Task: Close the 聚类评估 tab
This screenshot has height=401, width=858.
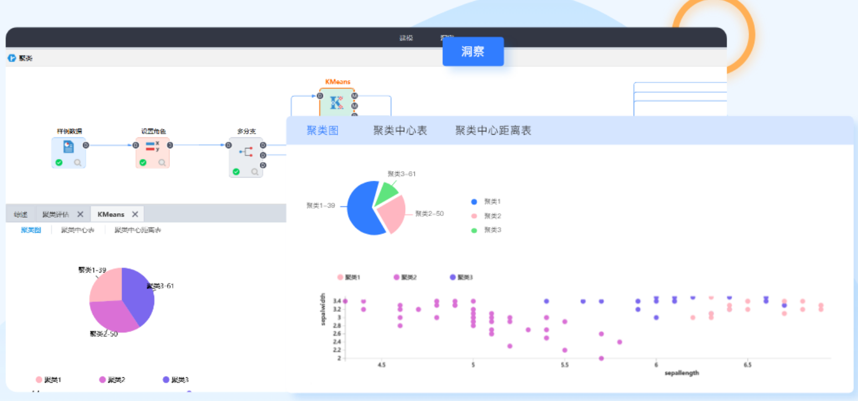Action: pyautogui.click(x=80, y=214)
